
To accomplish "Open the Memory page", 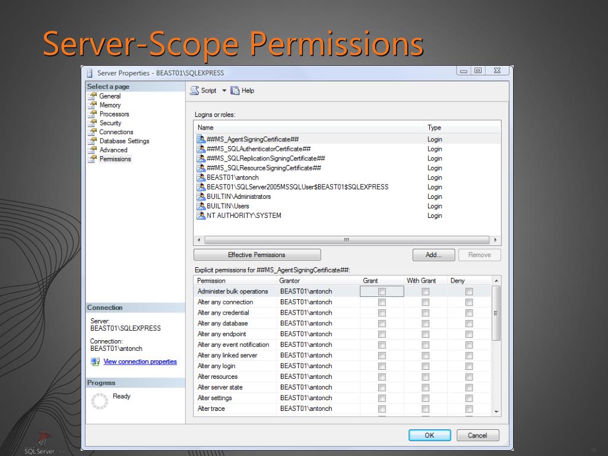I will tap(110, 105).
